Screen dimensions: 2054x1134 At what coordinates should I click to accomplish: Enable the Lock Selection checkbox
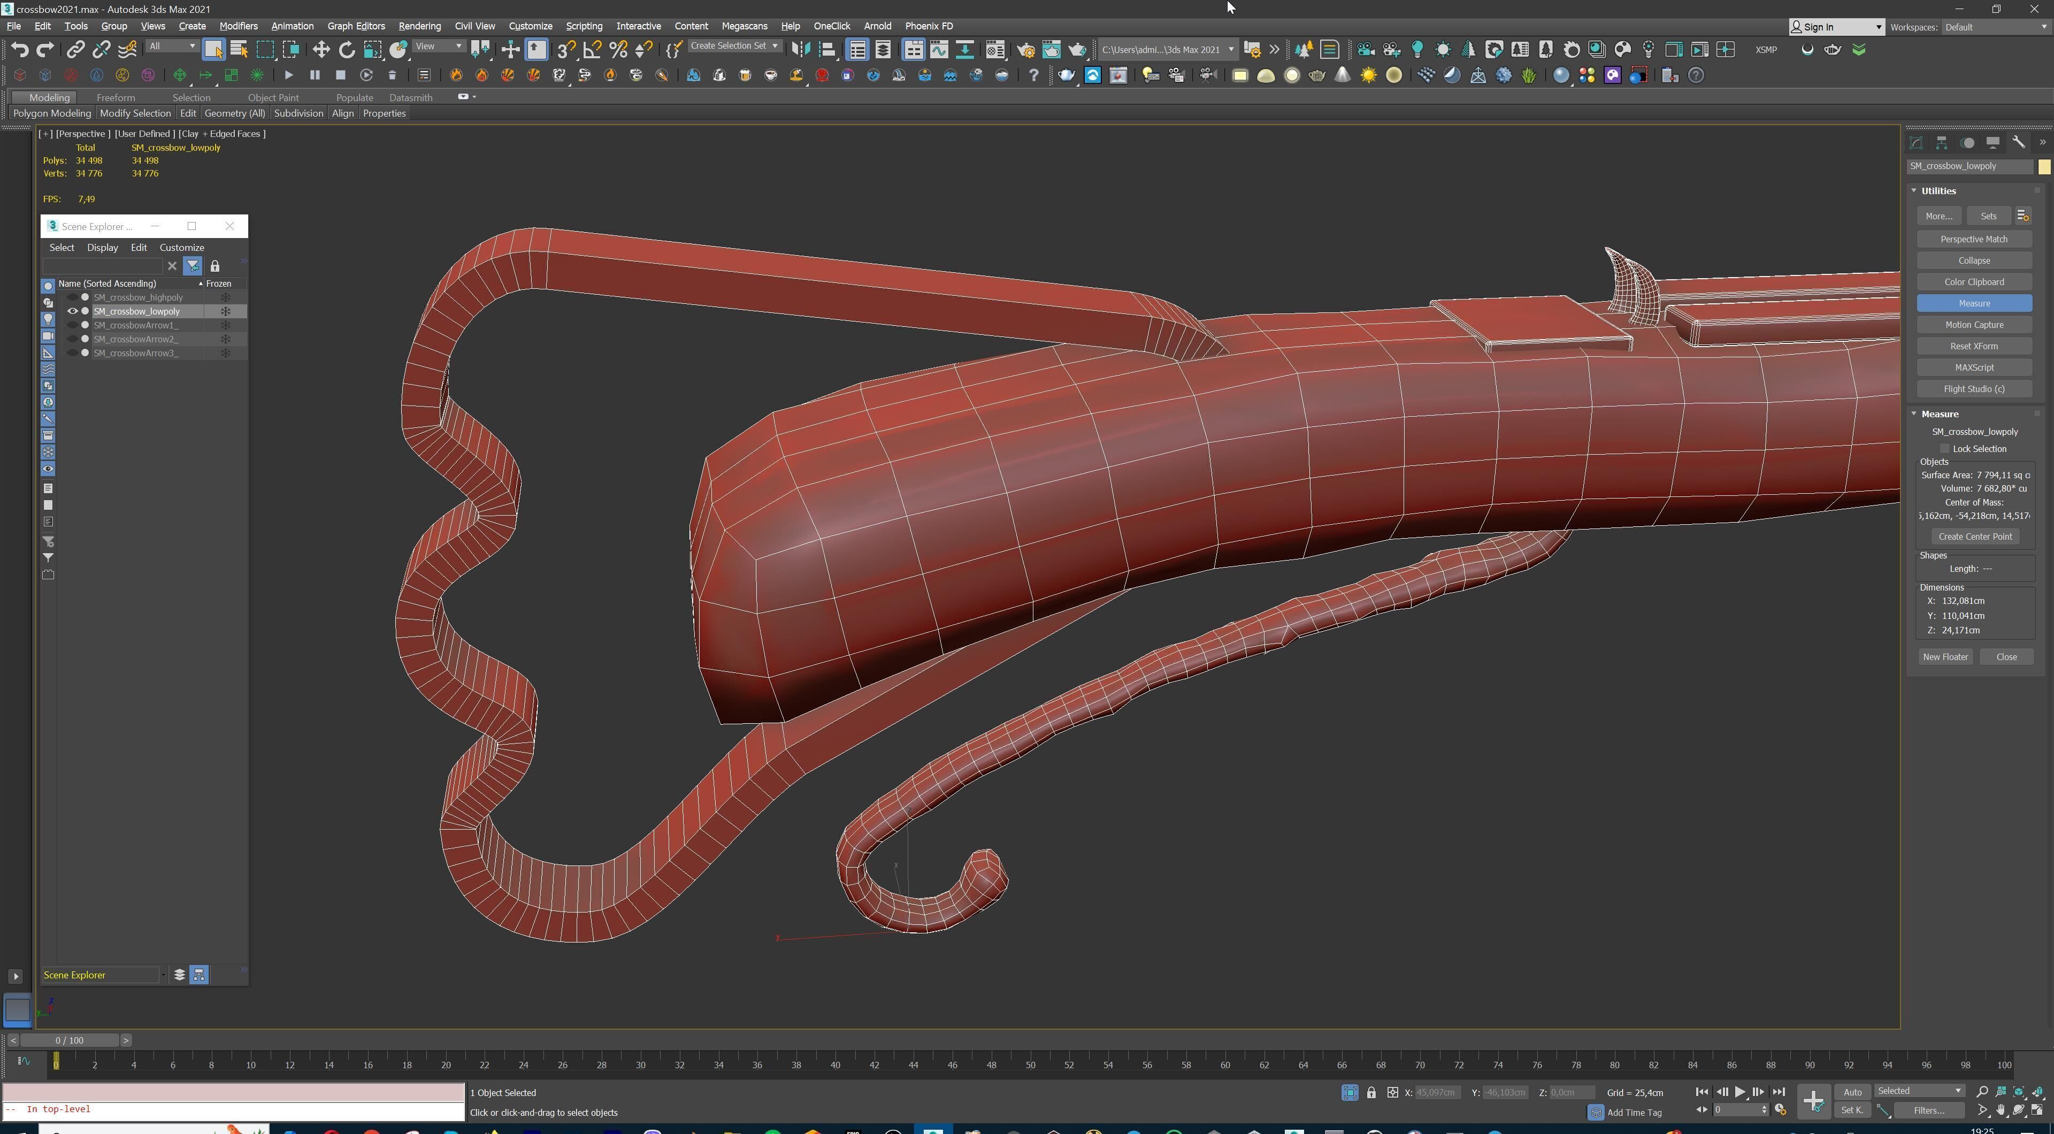[1945, 449]
